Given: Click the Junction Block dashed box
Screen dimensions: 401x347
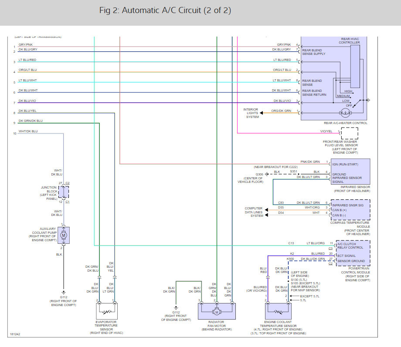Looking at the screenshot, I should 64,192.
